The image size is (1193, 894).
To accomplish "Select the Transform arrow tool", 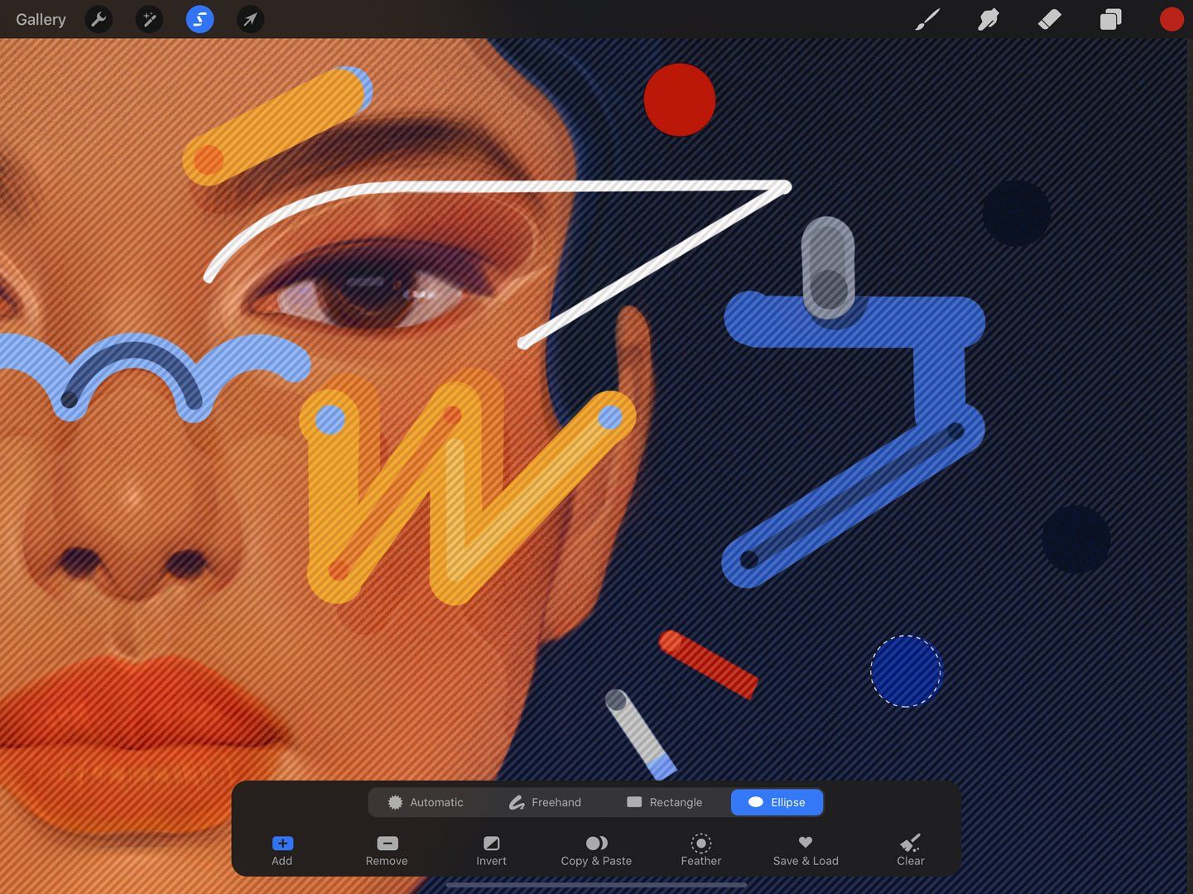I will [x=250, y=19].
